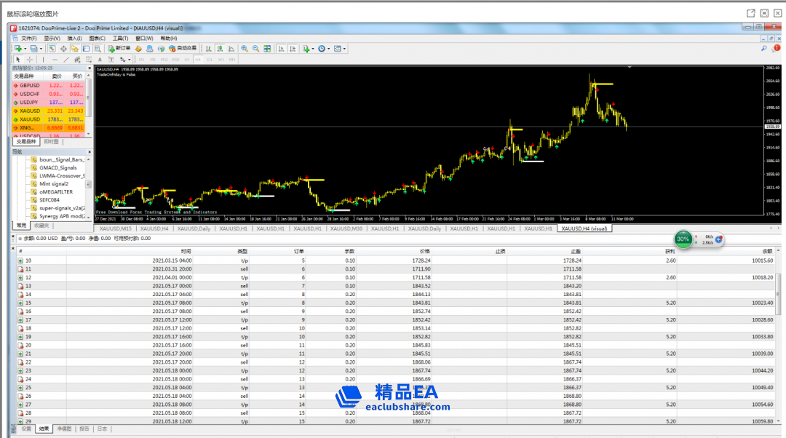Click the search magnifier icon at top right

[x=764, y=49]
